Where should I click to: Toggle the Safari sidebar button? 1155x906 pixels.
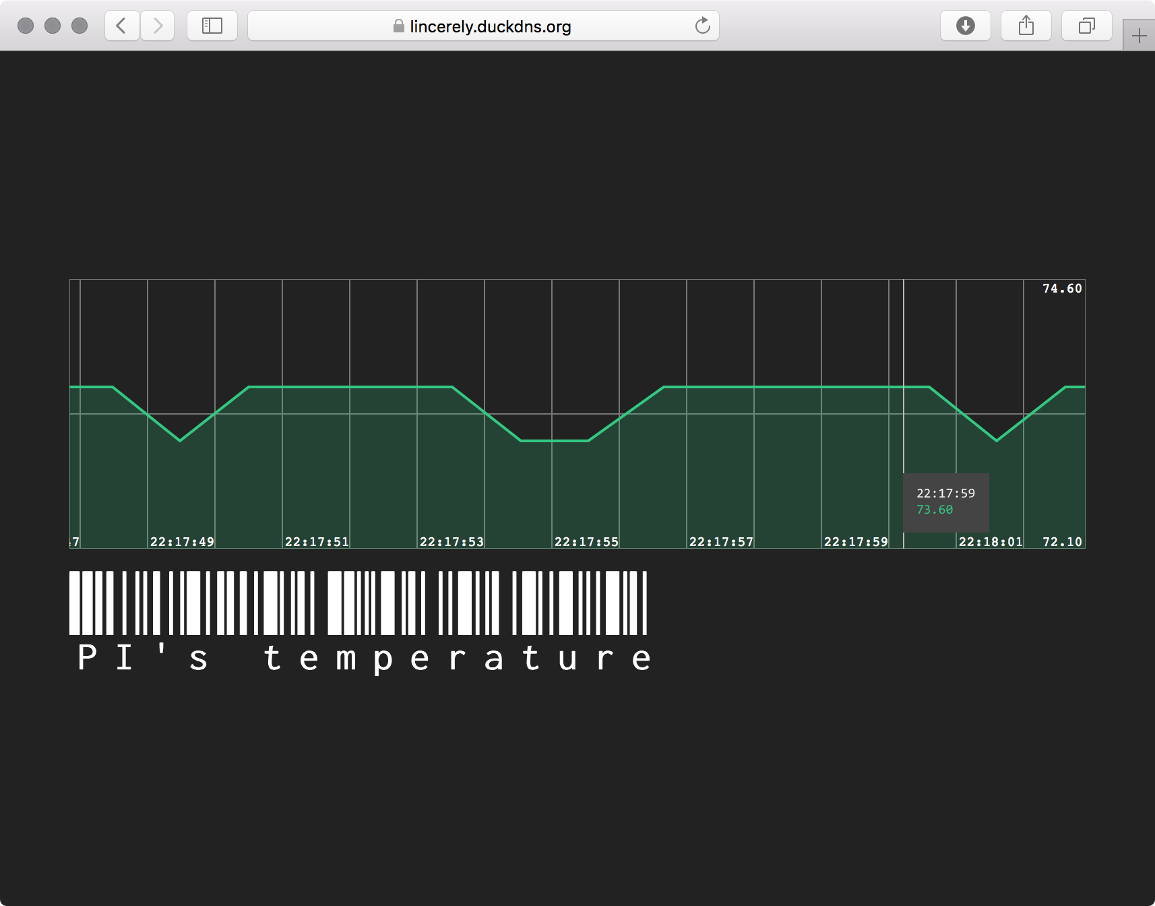pos(212,26)
